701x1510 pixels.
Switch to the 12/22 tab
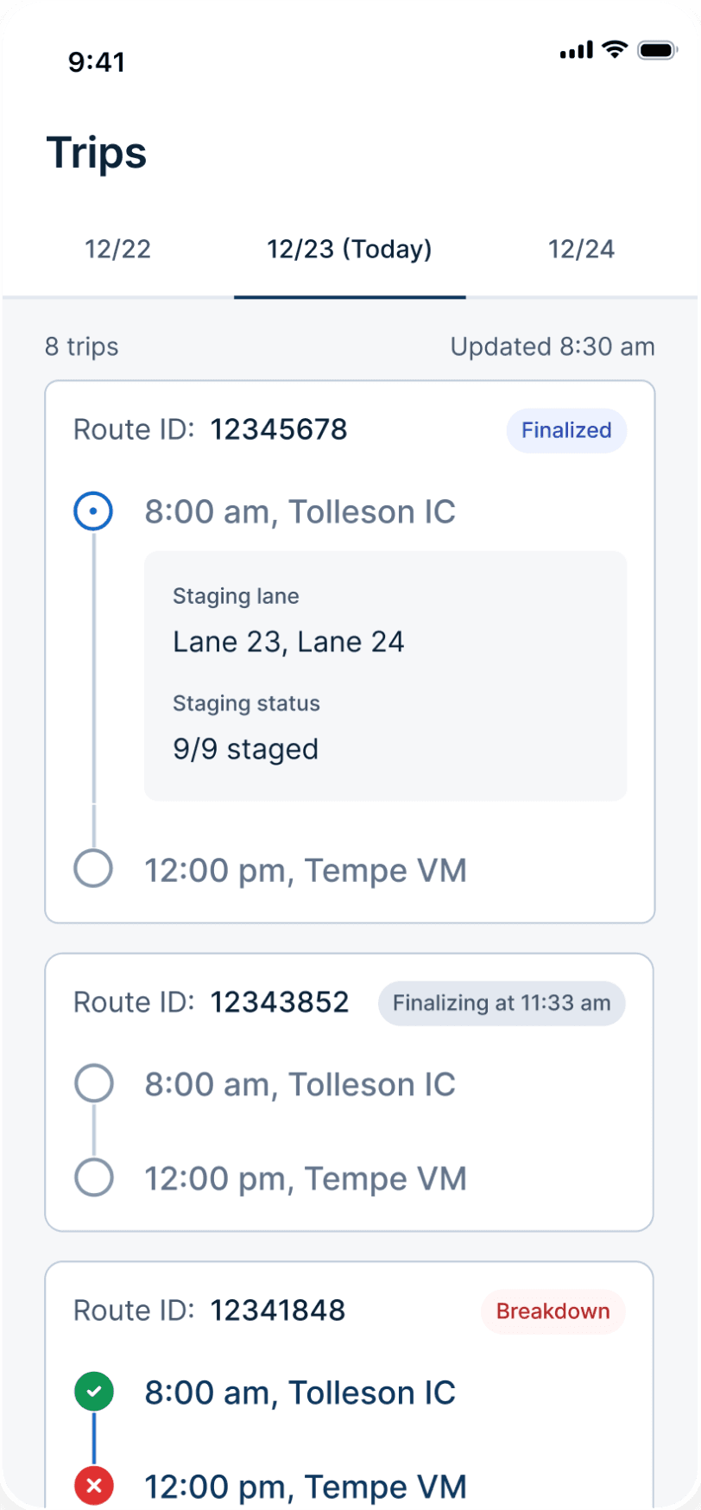pyautogui.click(x=118, y=250)
